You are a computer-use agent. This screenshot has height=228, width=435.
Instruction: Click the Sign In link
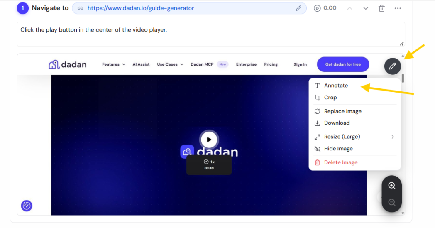pyautogui.click(x=300, y=64)
